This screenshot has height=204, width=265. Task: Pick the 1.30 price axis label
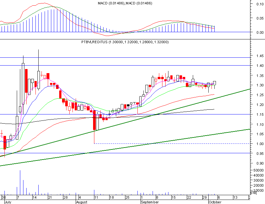click(260, 85)
